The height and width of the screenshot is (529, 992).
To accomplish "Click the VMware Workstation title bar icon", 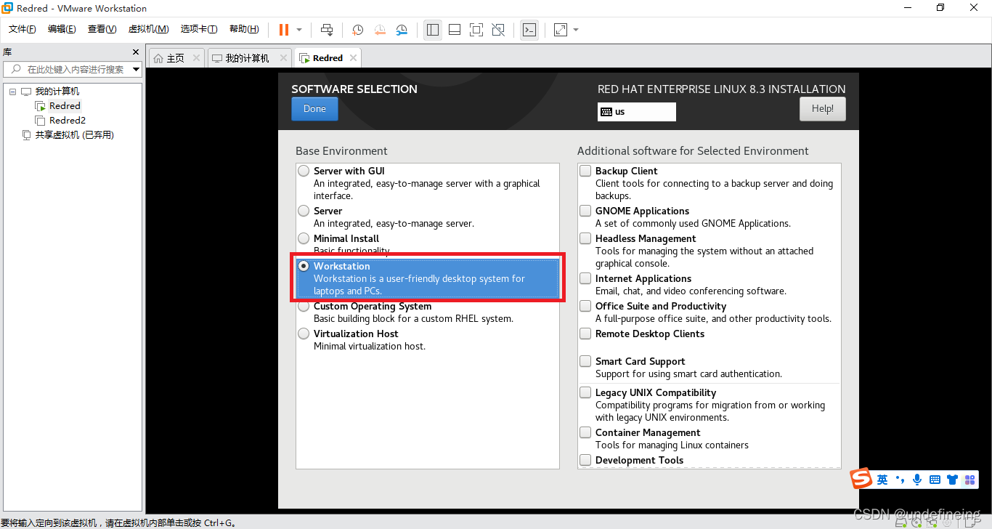I will (7, 8).
